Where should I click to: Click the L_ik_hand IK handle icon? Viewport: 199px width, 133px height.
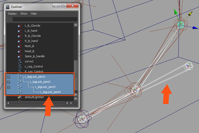pyautogui.click(x=20, y=31)
